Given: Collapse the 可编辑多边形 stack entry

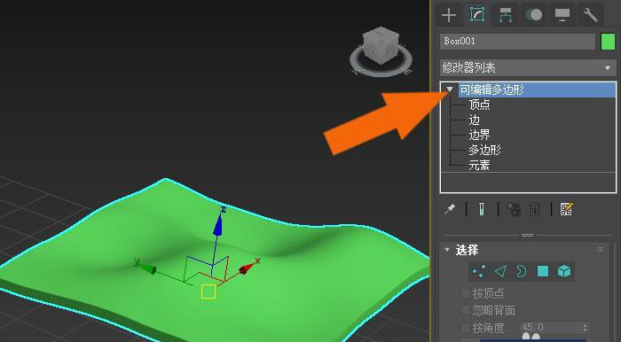Looking at the screenshot, I should click(x=450, y=89).
